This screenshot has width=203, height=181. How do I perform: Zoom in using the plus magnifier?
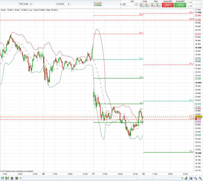click(200, 178)
